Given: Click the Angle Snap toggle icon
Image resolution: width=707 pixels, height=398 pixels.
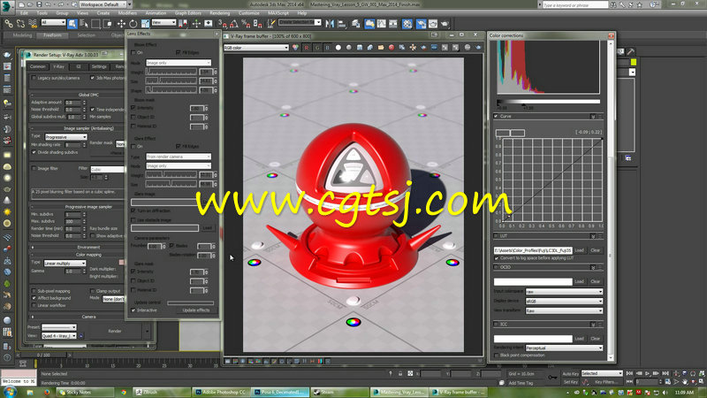Looking at the screenshot, I should 234,24.
